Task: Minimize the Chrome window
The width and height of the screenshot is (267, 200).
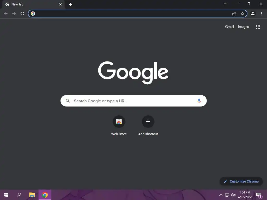Action: [x=237, y=4]
